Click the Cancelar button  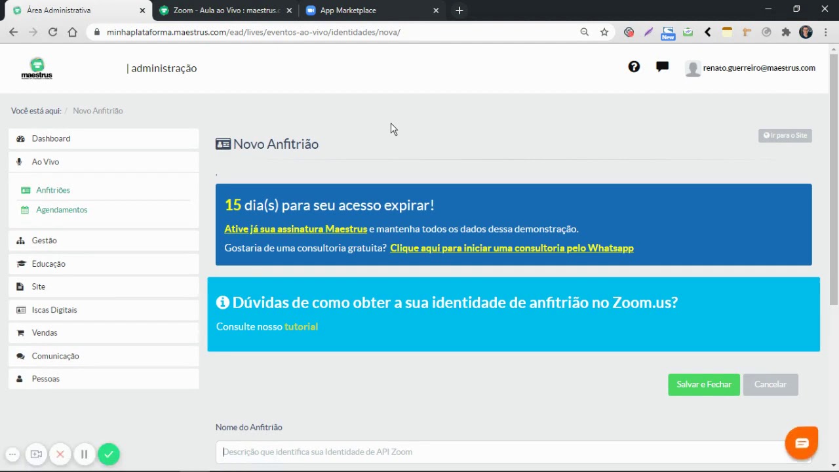(x=770, y=384)
